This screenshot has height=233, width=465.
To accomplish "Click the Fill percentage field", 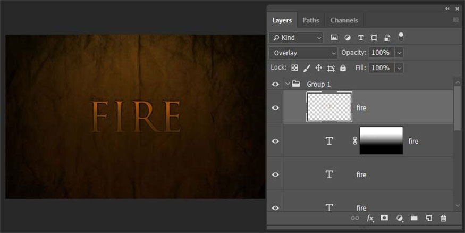I will [x=380, y=68].
